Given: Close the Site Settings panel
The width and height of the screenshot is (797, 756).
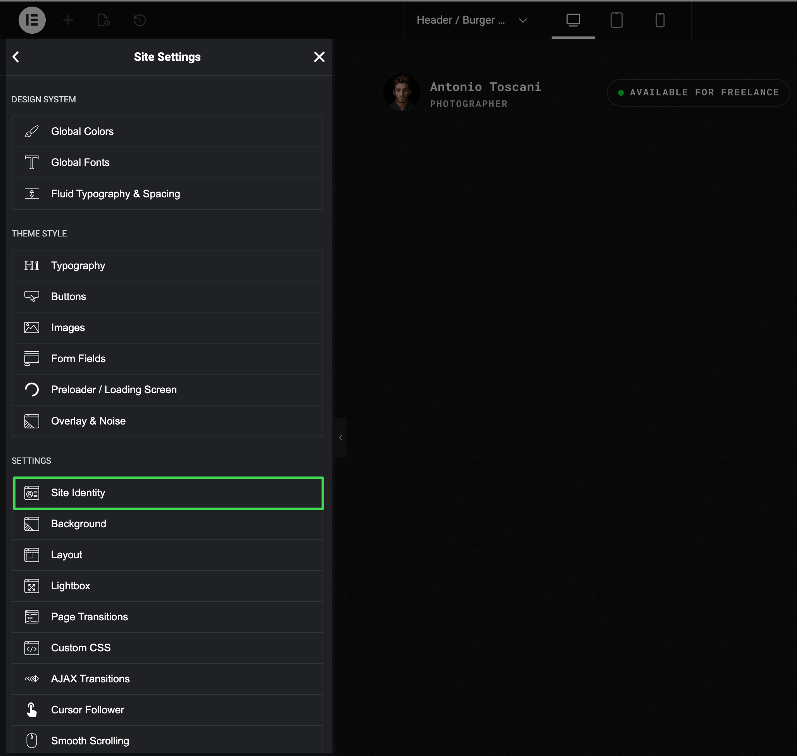Looking at the screenshot, I should (319, 57).
